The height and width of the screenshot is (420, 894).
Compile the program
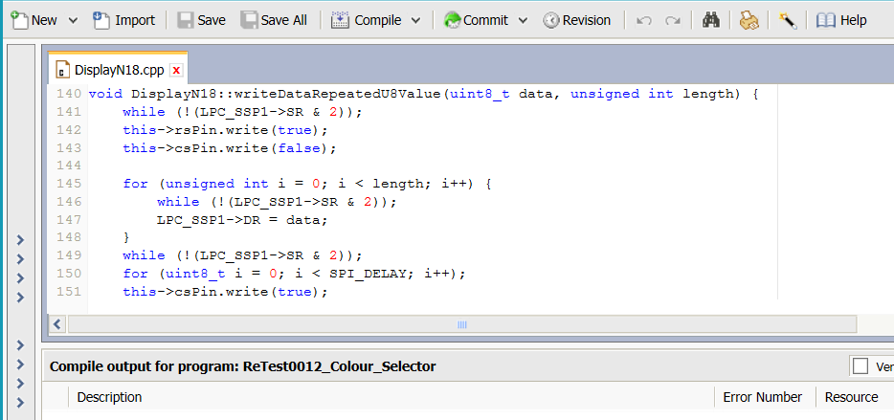(368, 20)
